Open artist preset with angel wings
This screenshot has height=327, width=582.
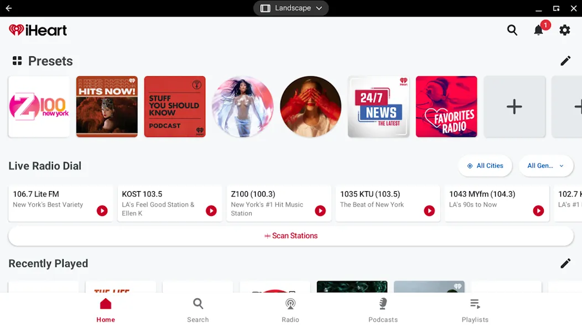click(243, 107)
